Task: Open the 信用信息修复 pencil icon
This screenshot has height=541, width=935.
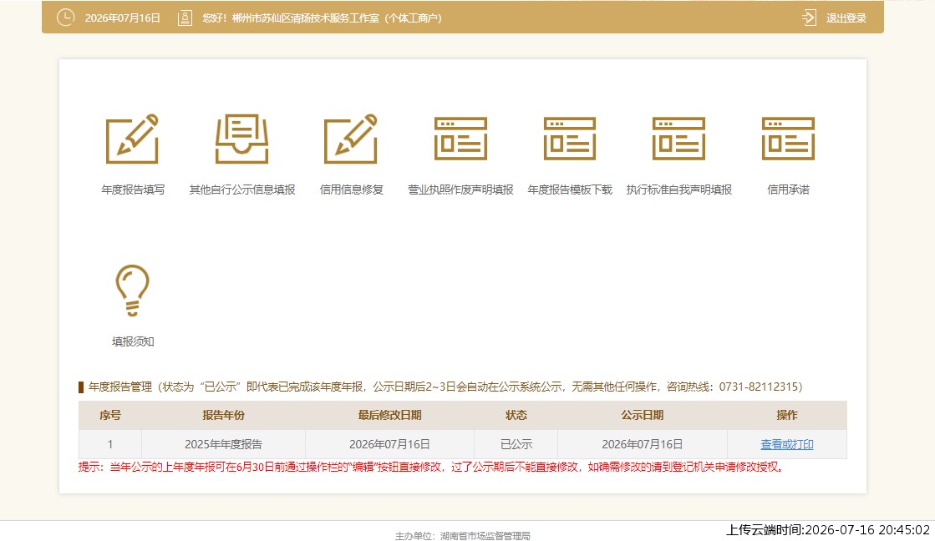Action: (351, 139)
